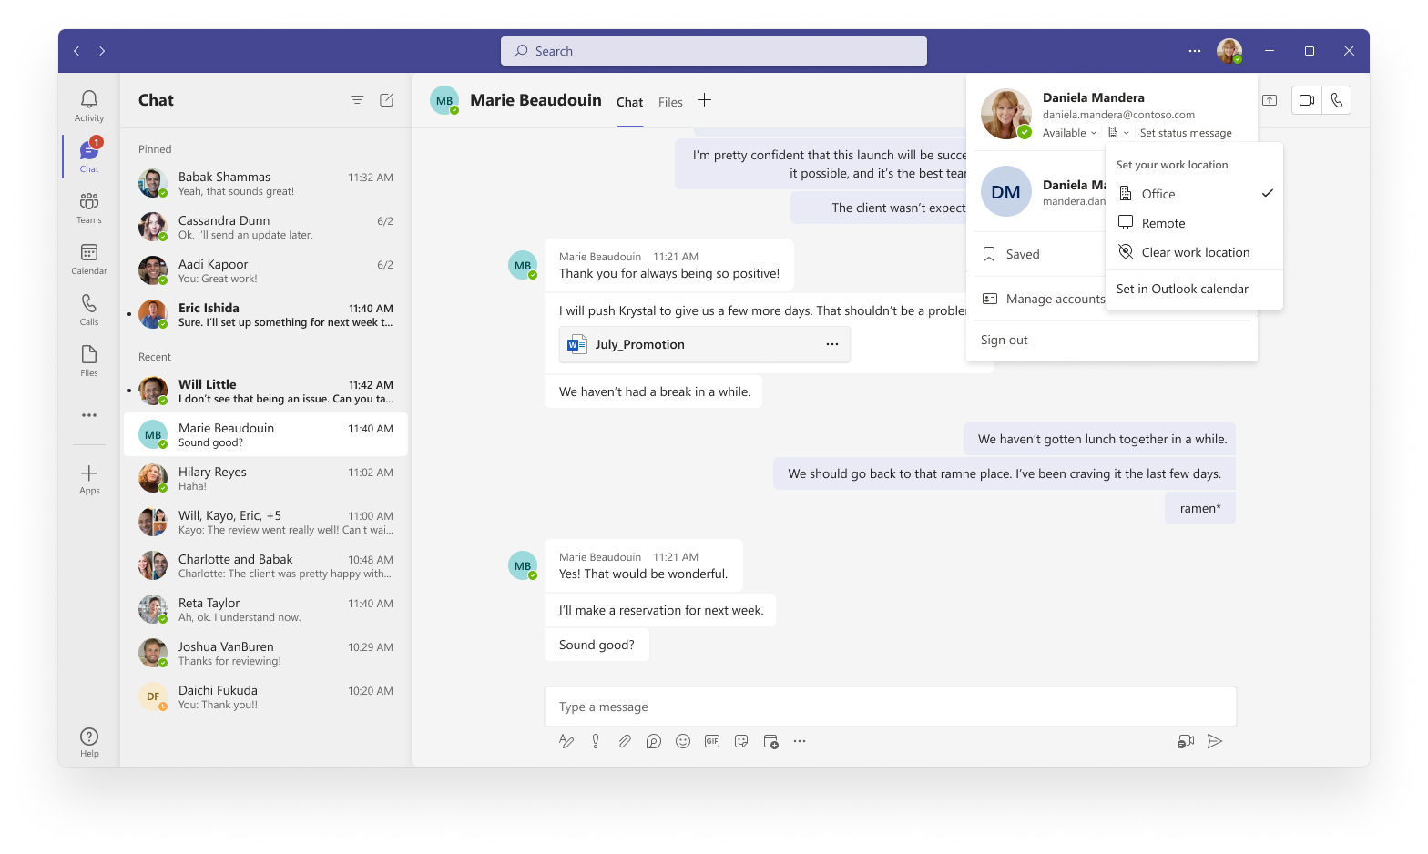Select Remote as work location
The height and width of the screenshot is (854, 1428).
click(x=1194, y=223)
